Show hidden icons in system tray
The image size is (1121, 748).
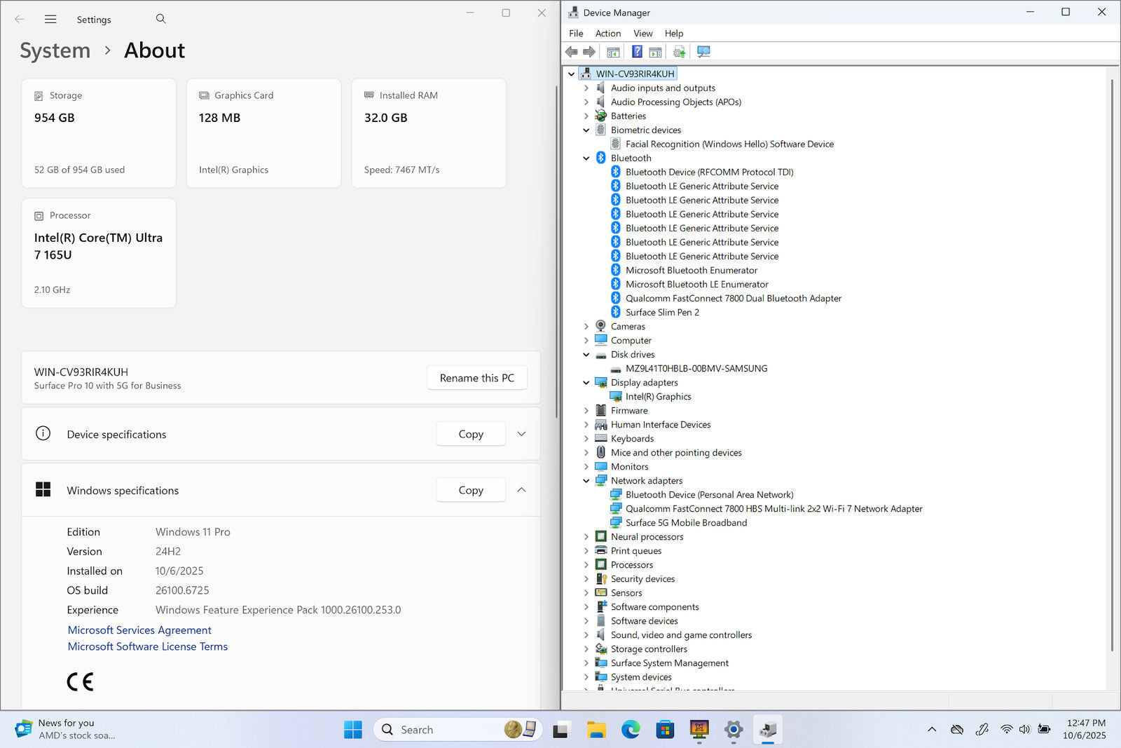click(x=932, y=730)
